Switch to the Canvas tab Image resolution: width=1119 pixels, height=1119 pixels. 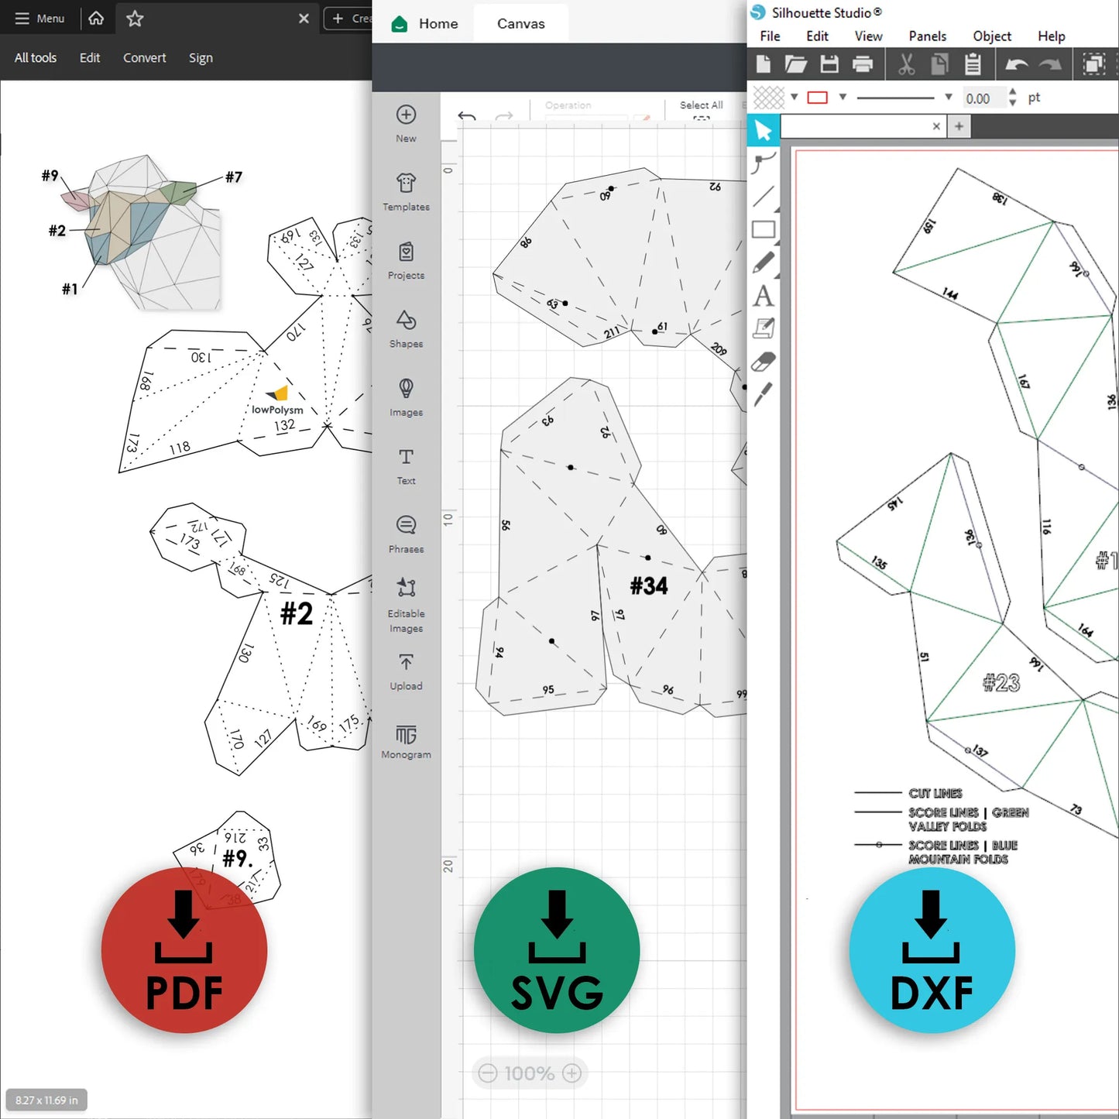click(520, 24)
